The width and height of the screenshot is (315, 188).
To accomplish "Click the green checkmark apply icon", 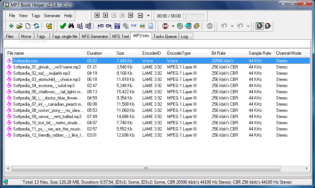I will pos(63,26).
